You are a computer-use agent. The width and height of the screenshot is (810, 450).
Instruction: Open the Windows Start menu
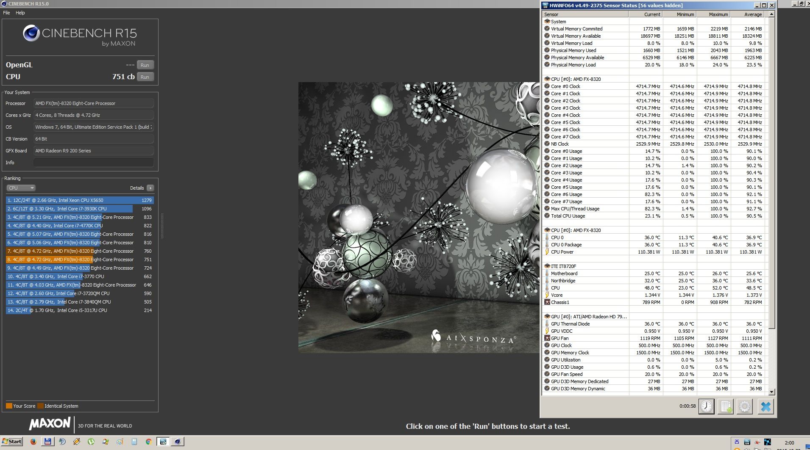tap(12, 442)
